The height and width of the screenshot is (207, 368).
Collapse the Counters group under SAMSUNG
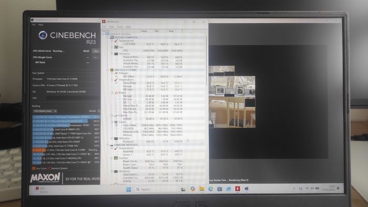pos(112,158)
